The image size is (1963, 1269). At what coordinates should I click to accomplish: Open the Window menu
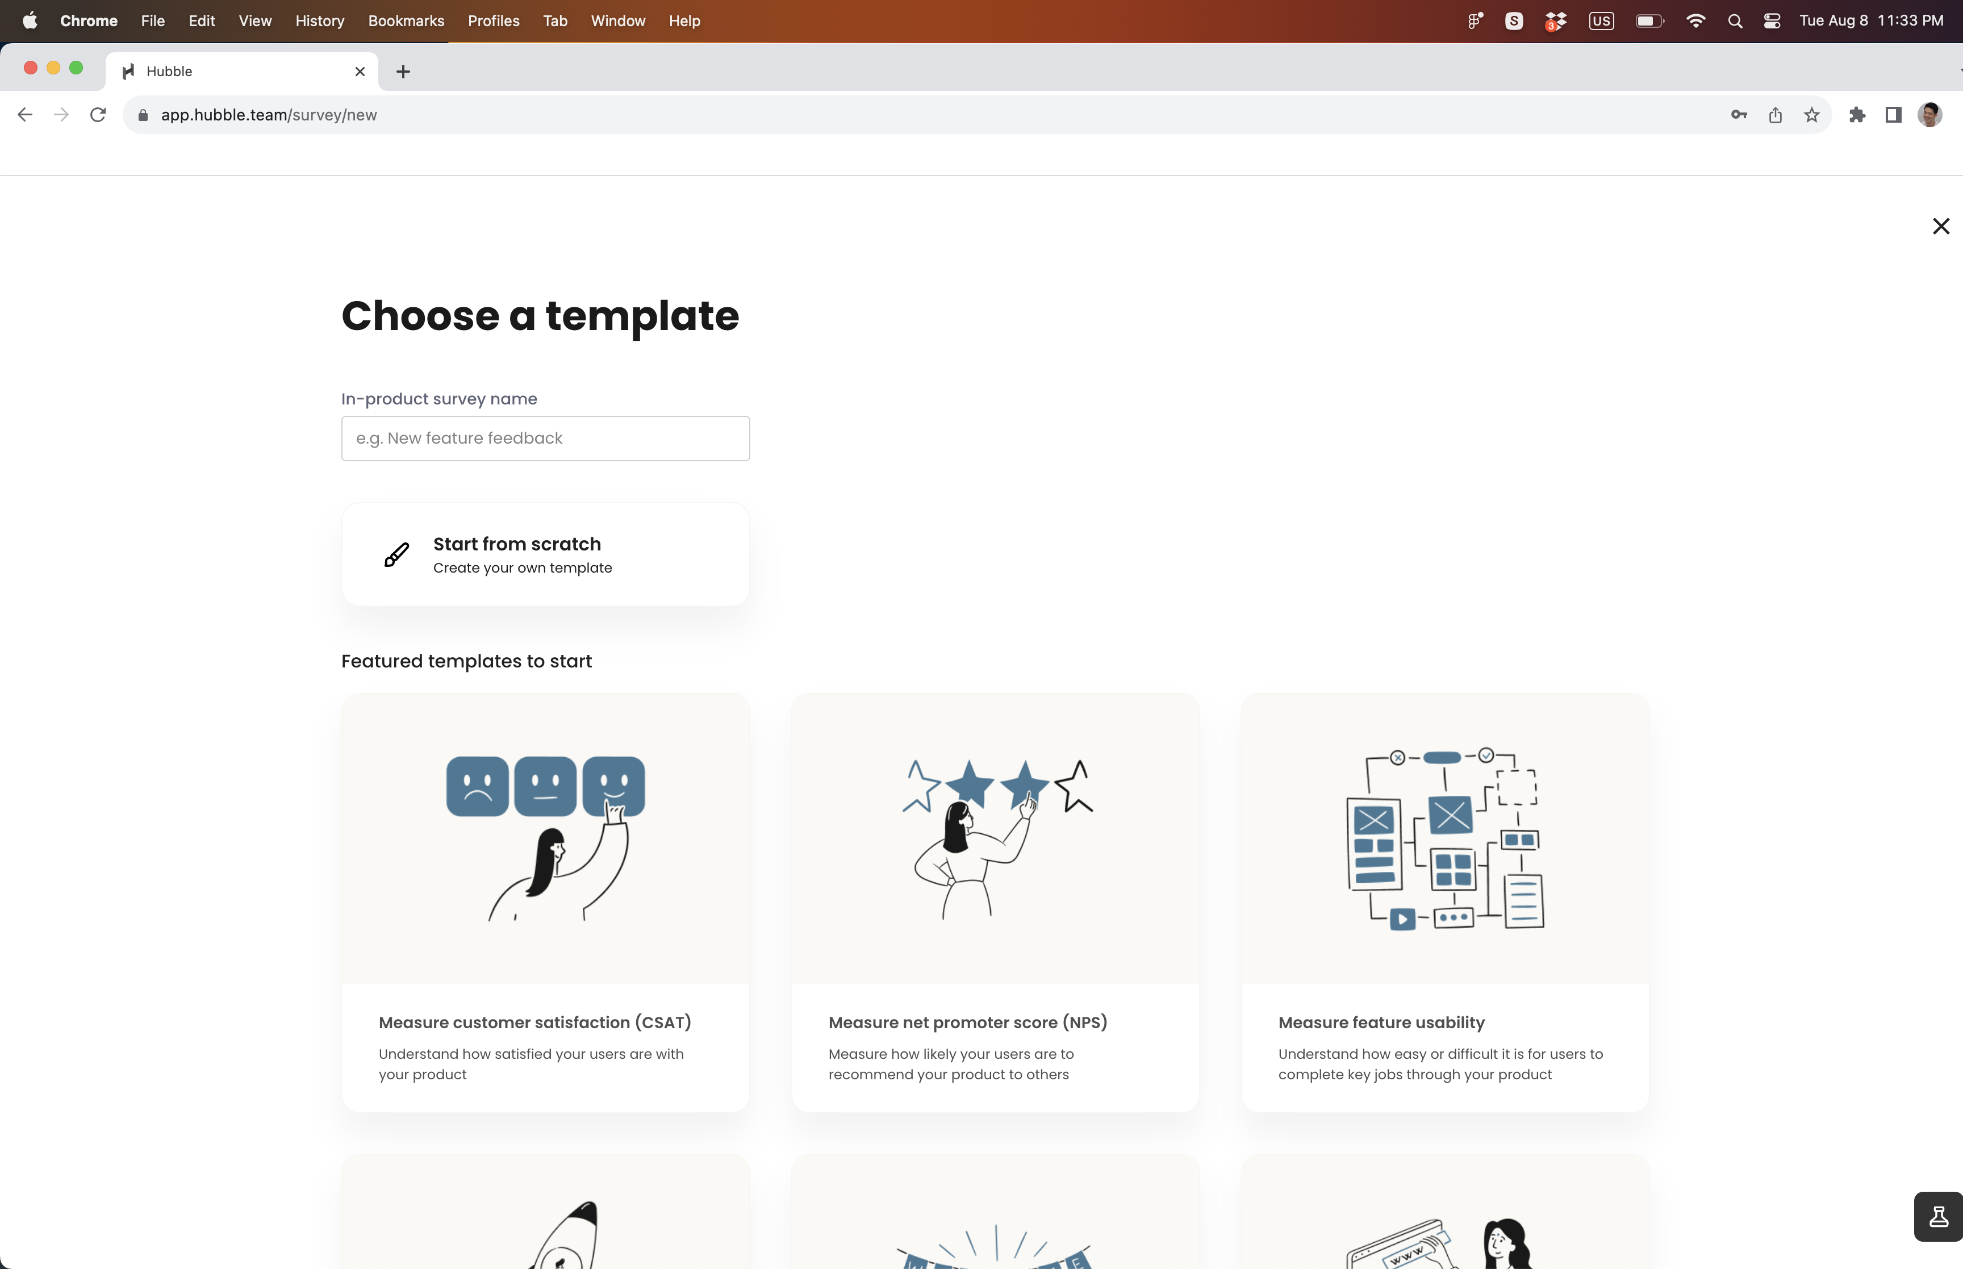(618, 20)
